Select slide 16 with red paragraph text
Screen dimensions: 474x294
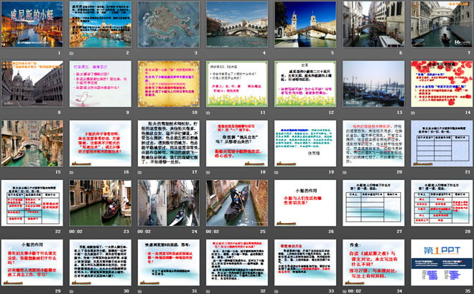pyautogui.click(x=101, y=143)
